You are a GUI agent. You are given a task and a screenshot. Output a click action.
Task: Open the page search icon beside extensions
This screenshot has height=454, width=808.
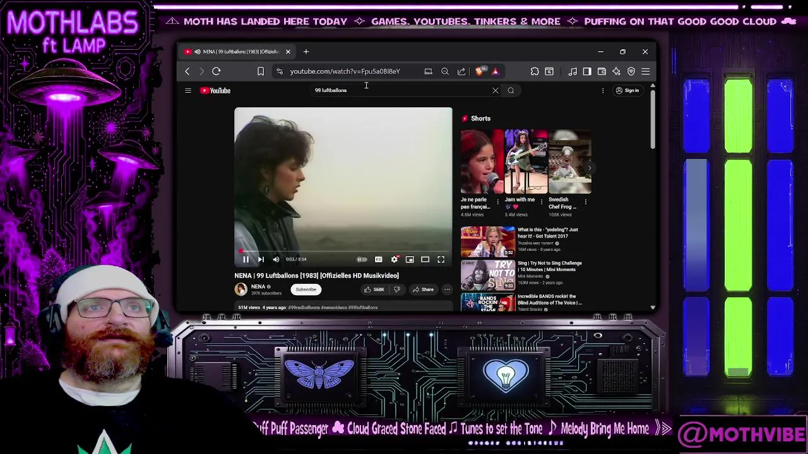pos(549,71)
